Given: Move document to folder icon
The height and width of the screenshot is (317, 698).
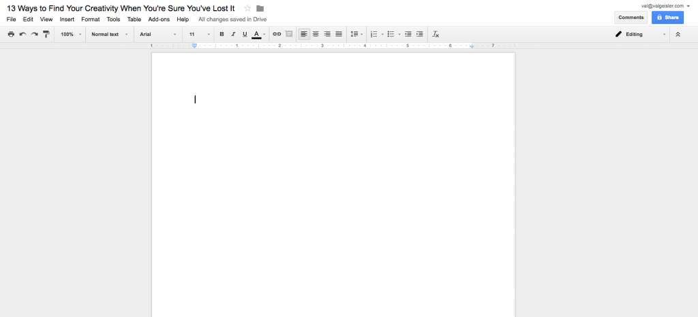Looking at the screenshot, I should [260, 8].
